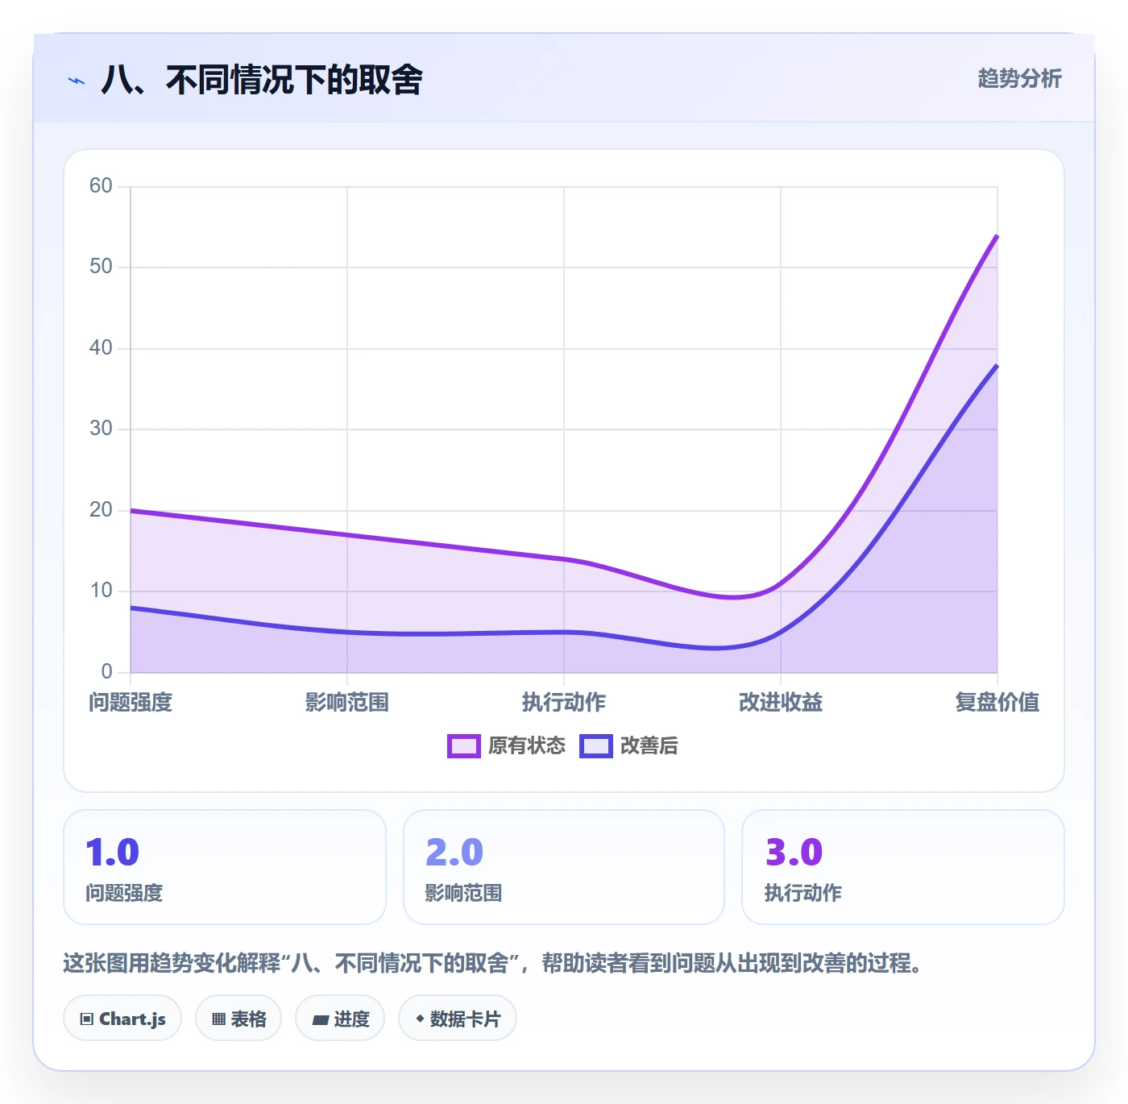Screen dimensions: 1128x1104
Task: Click the 改进收益 x-axis label
Action: point(781,703)
